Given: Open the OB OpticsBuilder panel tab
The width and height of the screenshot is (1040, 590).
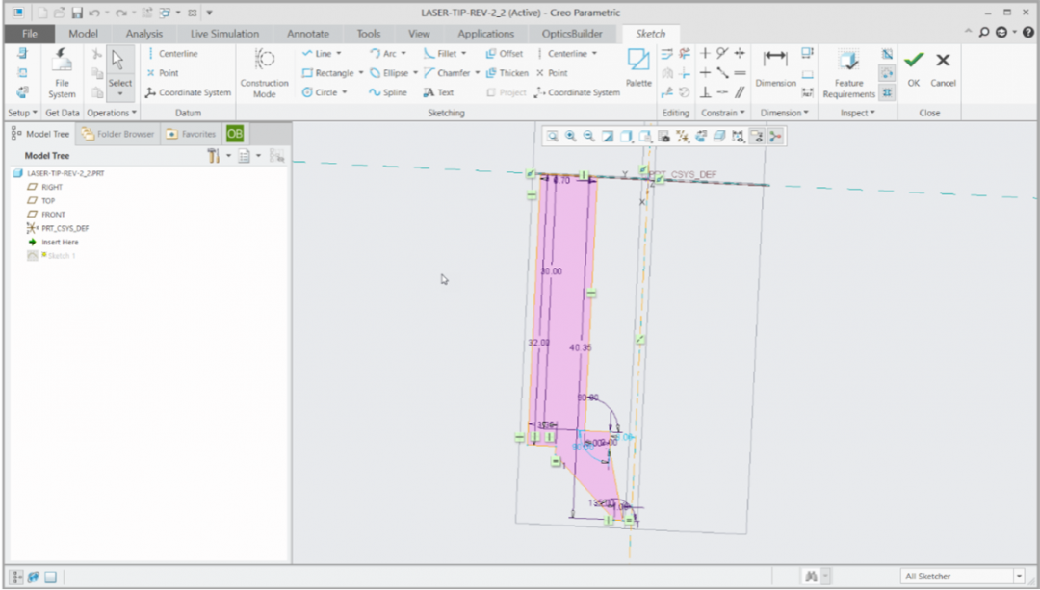Looking at the screenshot, I should pyautogui.click(x=235, y=134).
